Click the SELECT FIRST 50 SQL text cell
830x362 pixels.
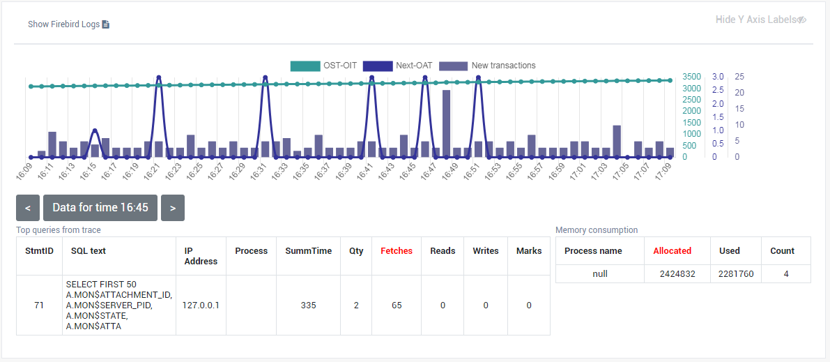(x=119, y=306)
